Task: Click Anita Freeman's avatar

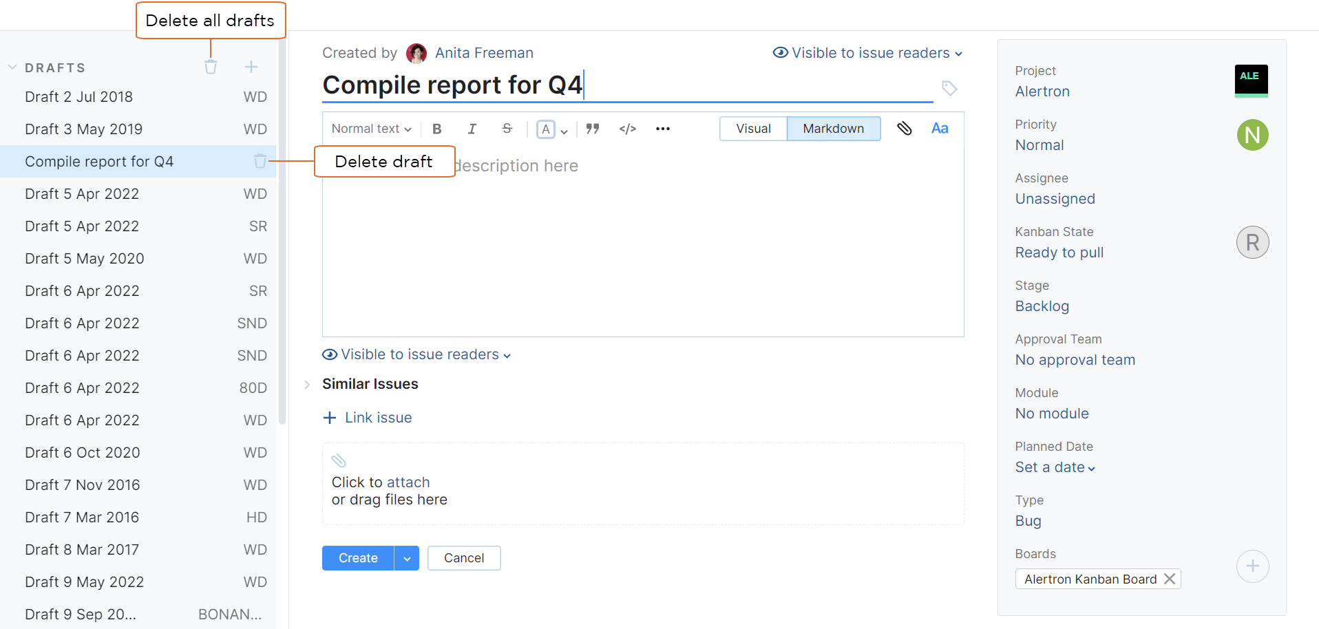Action: 416,53
